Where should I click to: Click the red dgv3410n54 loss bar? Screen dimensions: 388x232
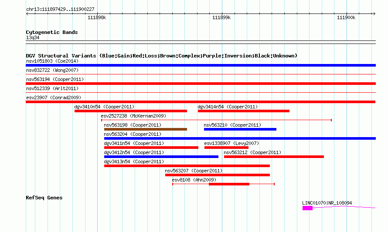point(131,111)
